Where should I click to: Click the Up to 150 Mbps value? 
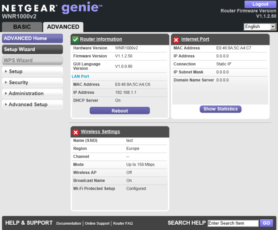pyautogui.click(x=141, y=165)
